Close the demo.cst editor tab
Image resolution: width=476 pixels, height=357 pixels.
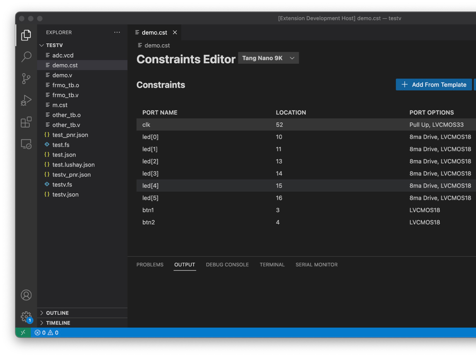click(175, 32)
